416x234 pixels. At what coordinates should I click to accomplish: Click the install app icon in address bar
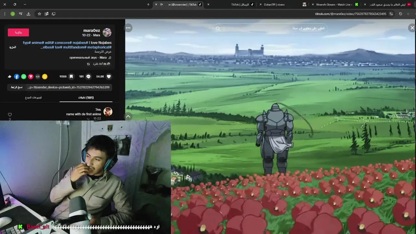pyautogui.click(x=54, y=14)
